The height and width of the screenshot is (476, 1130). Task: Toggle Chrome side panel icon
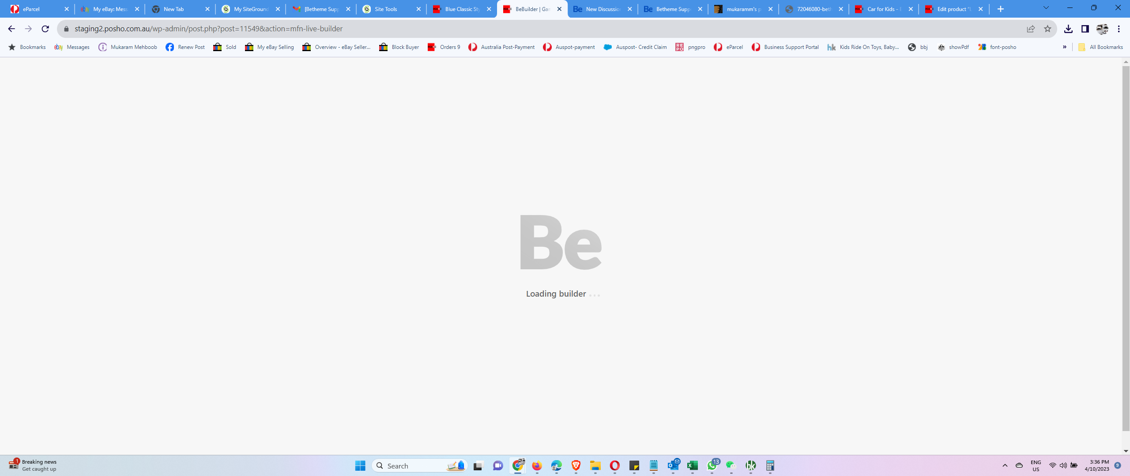click(1085, 29)
